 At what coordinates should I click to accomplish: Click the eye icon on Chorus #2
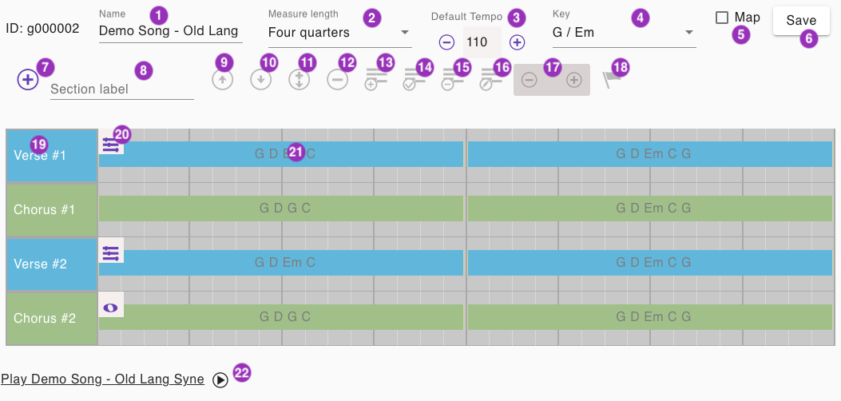point(111,308)
